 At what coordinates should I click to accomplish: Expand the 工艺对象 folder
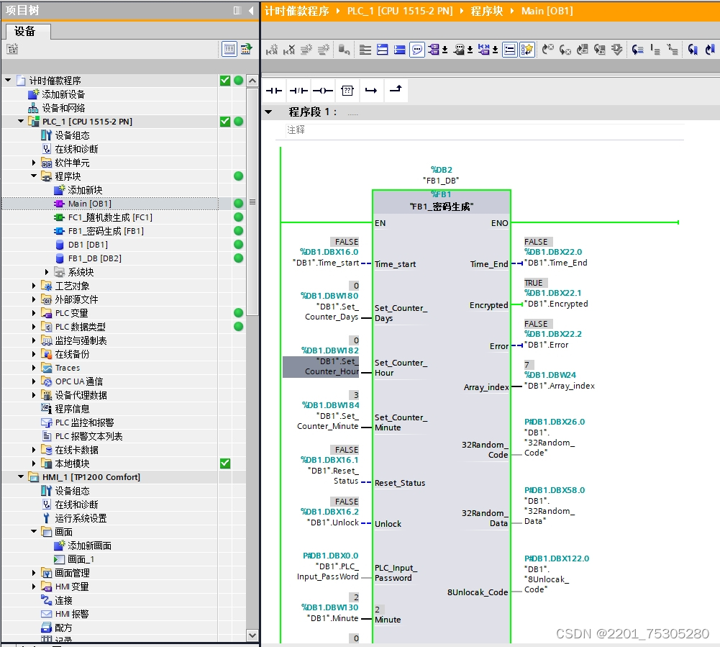point(34,286)
